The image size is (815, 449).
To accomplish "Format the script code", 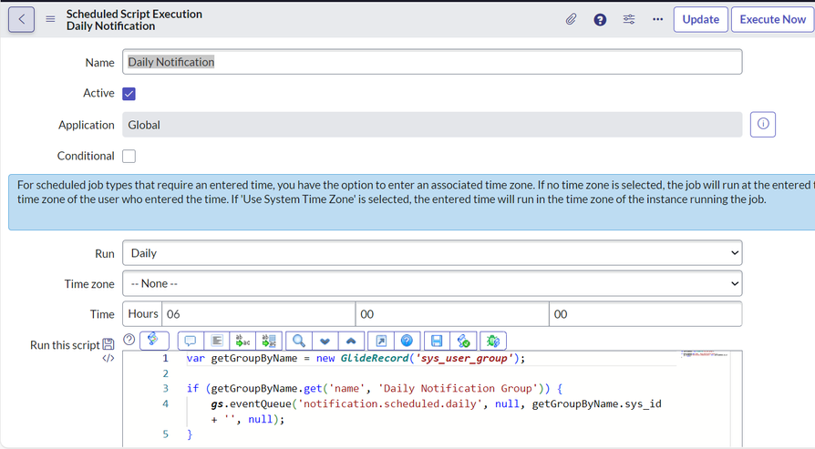I will point(217,341).
